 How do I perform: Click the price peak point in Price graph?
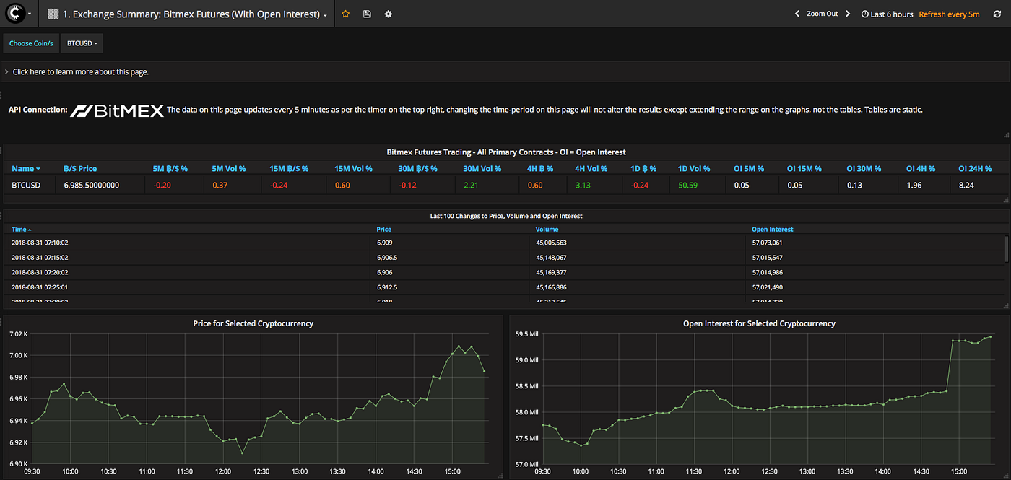coord(459,346)
